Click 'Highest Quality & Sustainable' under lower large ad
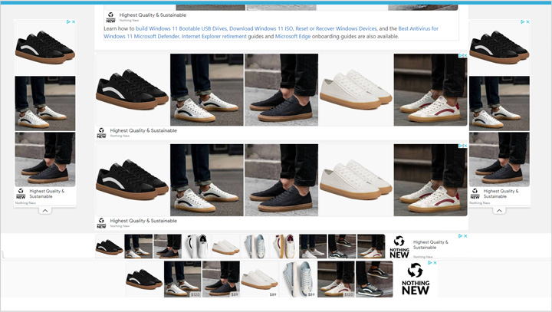 [x=143, y=221]
